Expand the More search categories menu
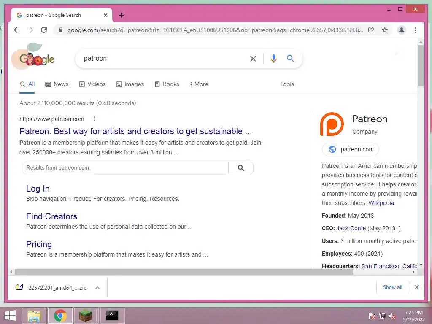432x324 pixels. [x=199, y=84]
